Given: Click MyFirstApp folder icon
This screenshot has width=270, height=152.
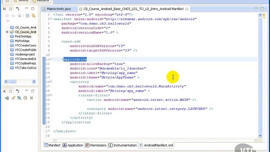Looking at the screenshot, I should pyautogui.click(x=12, y=41).
